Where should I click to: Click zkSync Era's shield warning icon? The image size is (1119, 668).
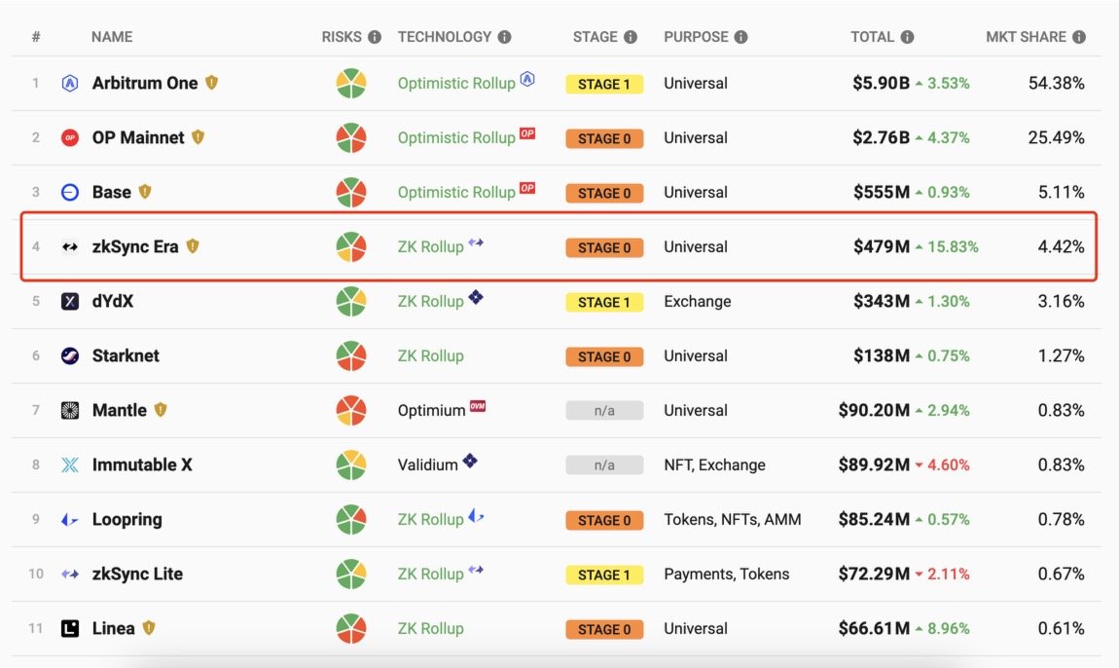point(193,246)
